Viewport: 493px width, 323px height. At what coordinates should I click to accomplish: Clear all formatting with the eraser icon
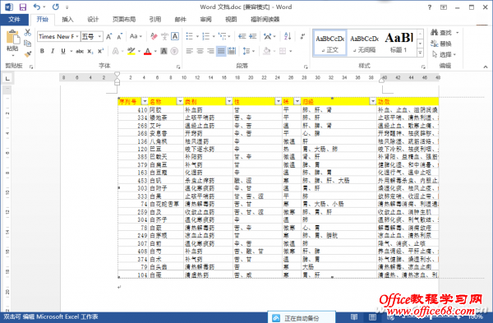point(154,36)
